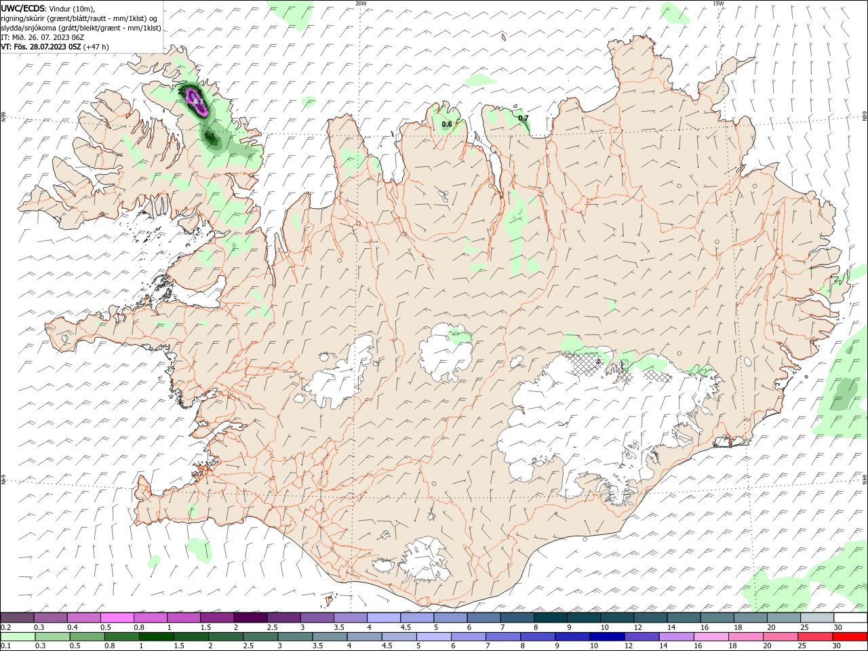Click the '1.1' precipitation value in Westfjords

(210, 136)
